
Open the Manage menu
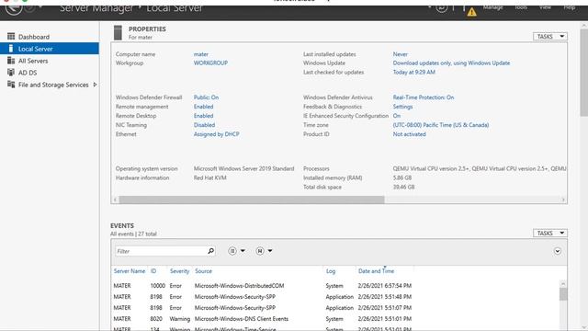492,7
